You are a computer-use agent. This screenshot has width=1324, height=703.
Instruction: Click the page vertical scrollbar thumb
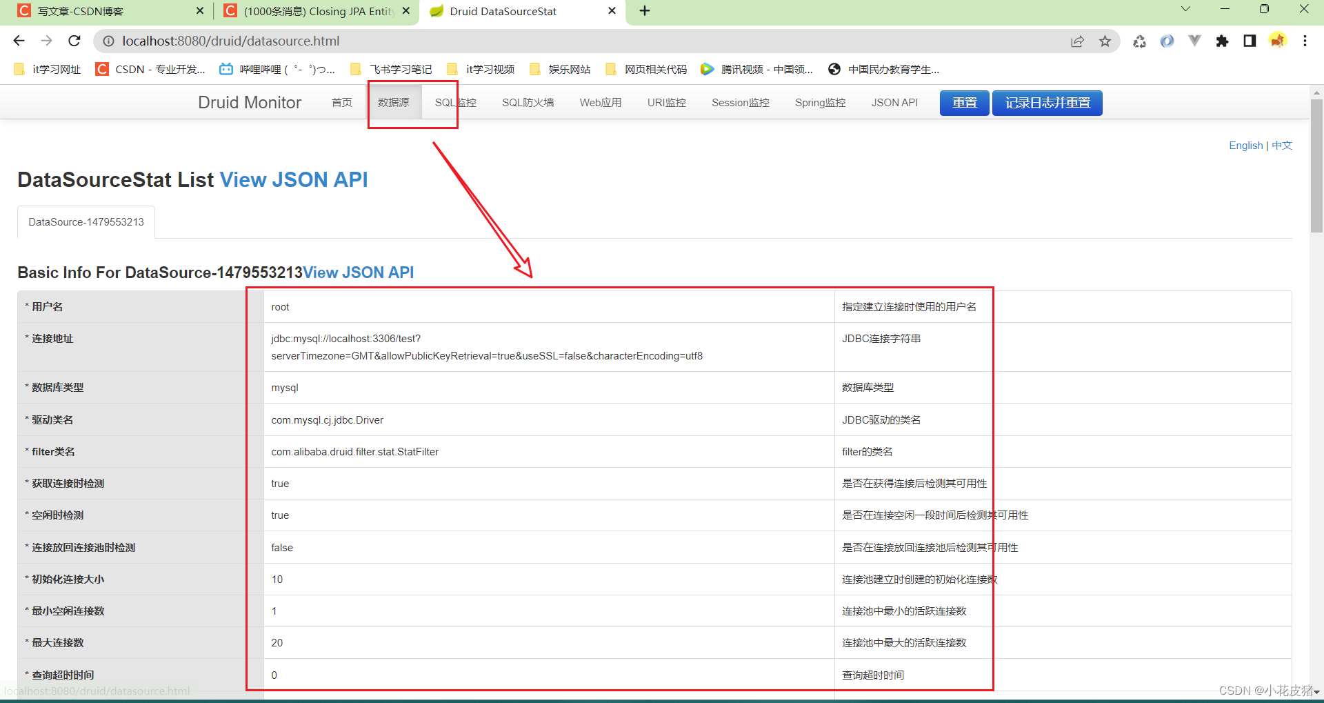point(1317,166)
